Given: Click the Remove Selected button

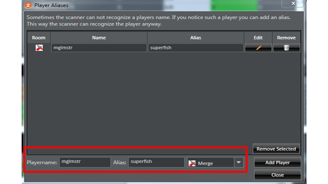Looking at the screenshot, I should 276,149.
